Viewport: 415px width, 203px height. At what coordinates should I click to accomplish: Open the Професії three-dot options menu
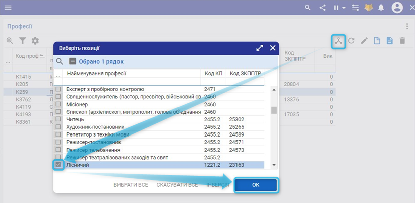tap(407, 26)
